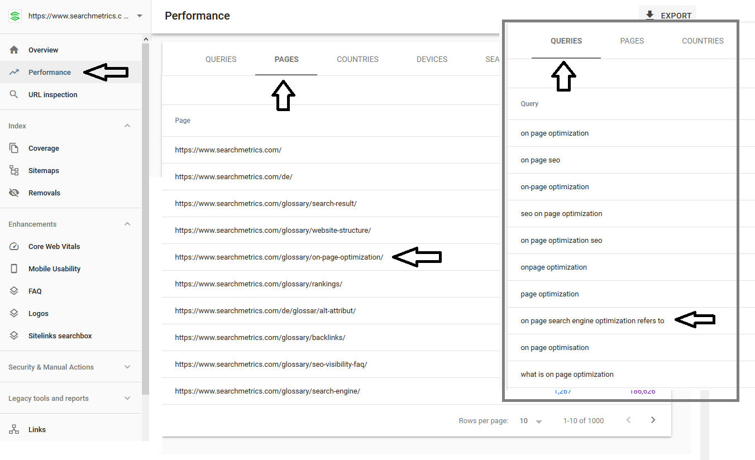Screen dimensions: 755x460
Task: Switch to the Devices tab
Action: pos(432,59)
